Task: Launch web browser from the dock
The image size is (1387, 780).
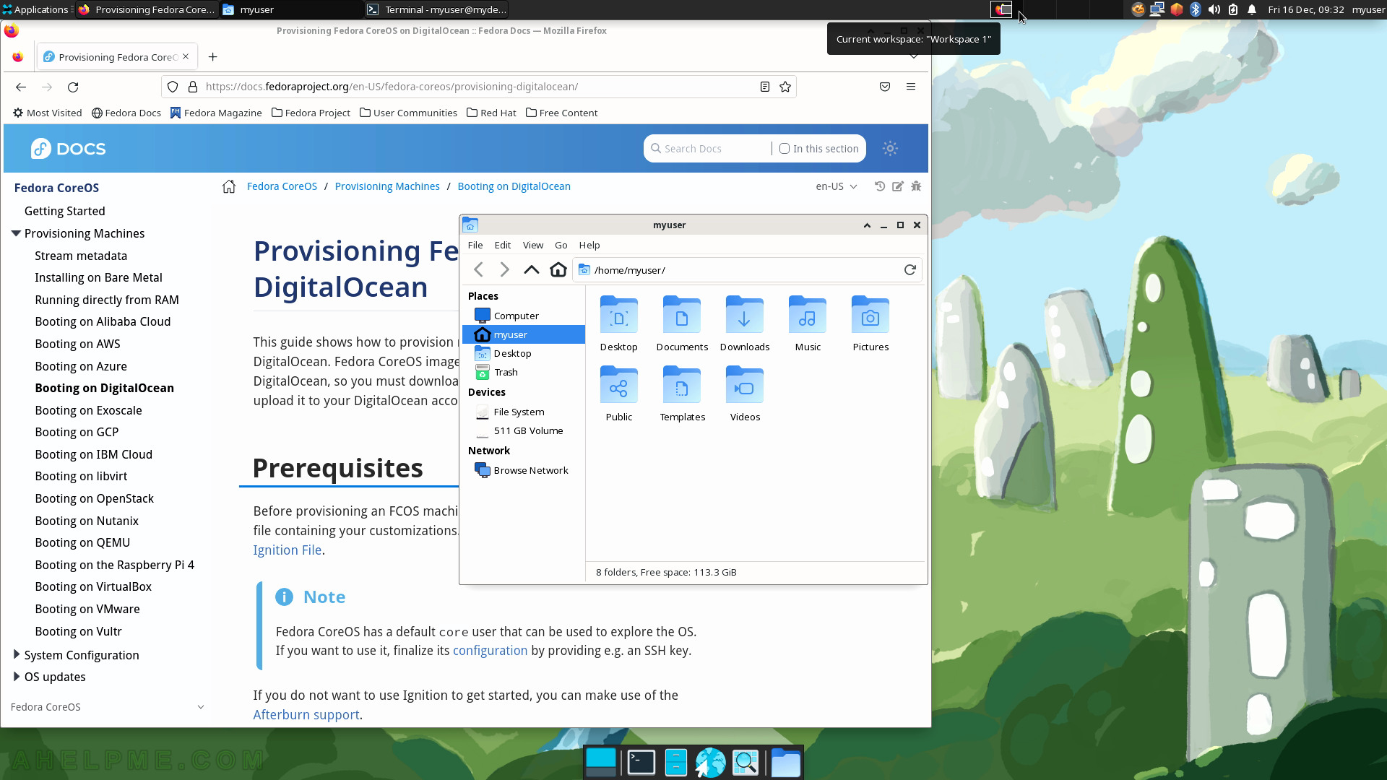Action: coord(710,763)
